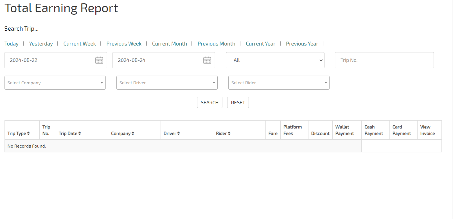Sort table by Rider column arrows

(229, 134)
